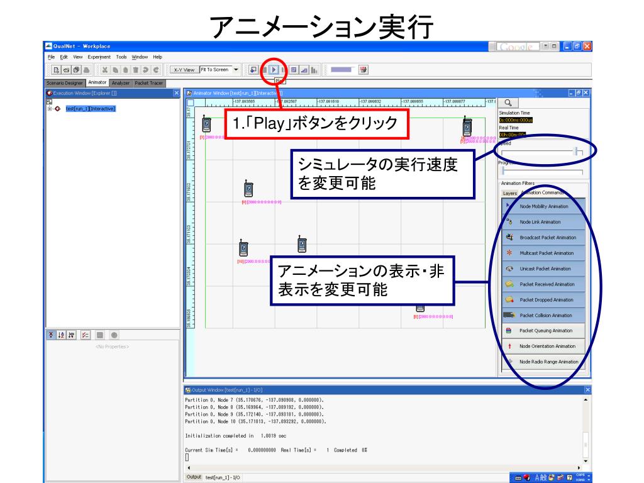Toggle Node Link Animation filter
Screen dimensions: 644x483
pos(543,222)
